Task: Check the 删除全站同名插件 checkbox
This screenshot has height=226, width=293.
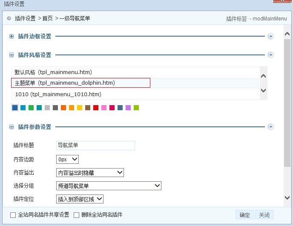Action: click(77, 215)
